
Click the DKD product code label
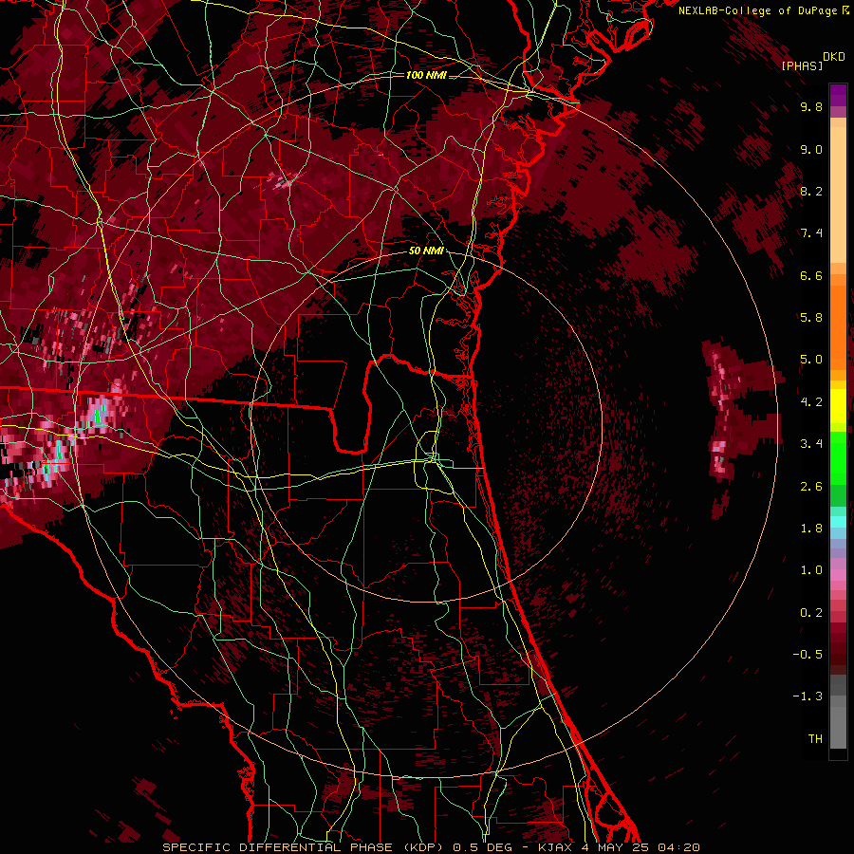834,57
